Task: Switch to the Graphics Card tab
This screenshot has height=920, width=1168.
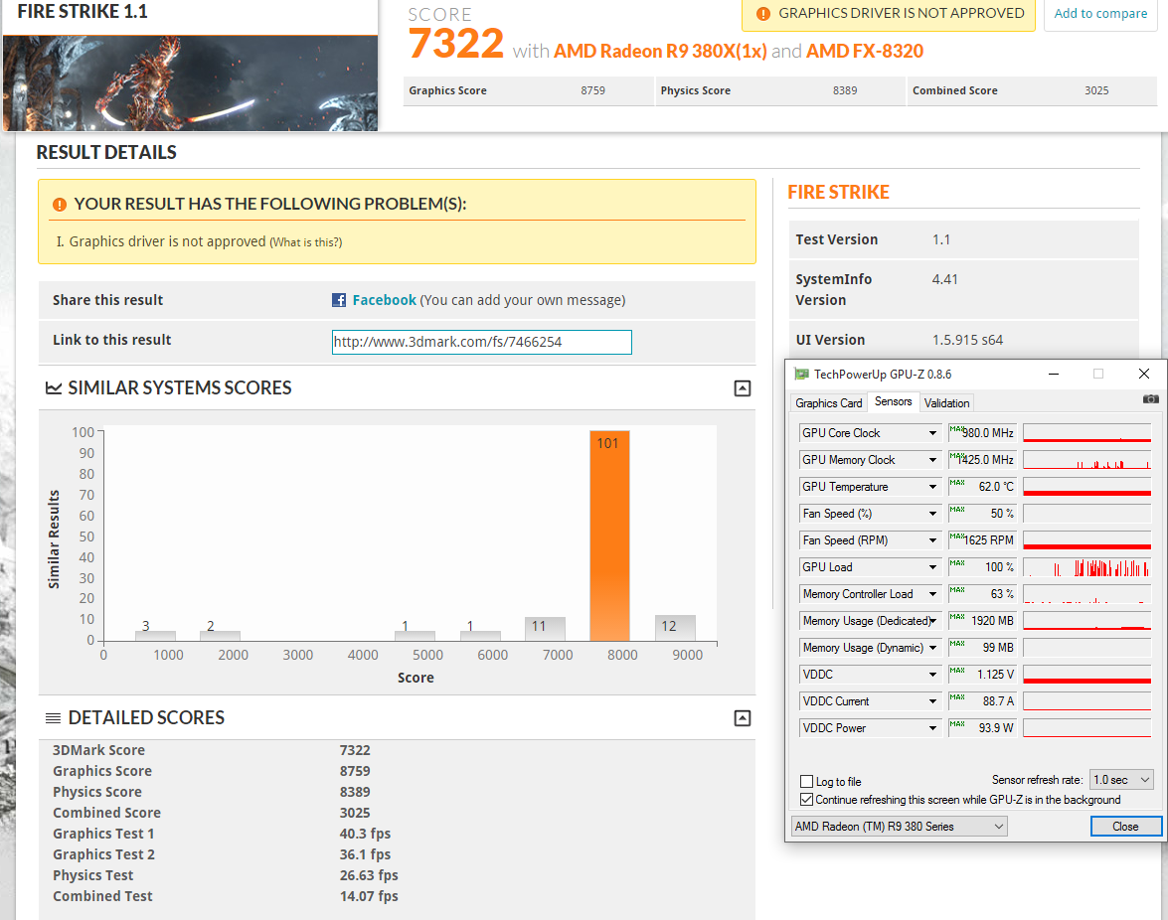Action: click(828, 402)
